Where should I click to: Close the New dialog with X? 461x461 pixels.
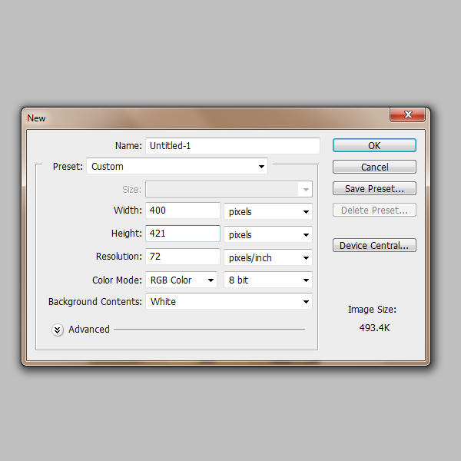[x=407, y=114]
